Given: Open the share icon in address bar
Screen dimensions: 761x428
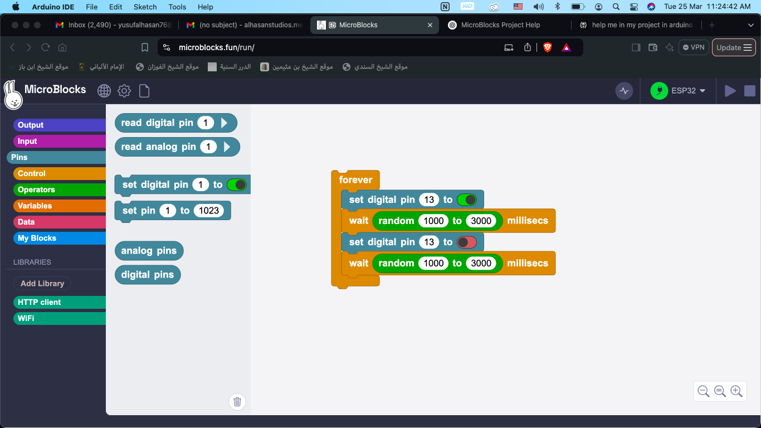Looking at the screenshot, I should tap(528, 47).
